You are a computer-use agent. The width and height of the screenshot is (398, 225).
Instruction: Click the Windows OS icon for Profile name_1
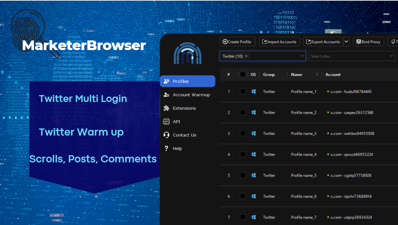coord(254,92)
